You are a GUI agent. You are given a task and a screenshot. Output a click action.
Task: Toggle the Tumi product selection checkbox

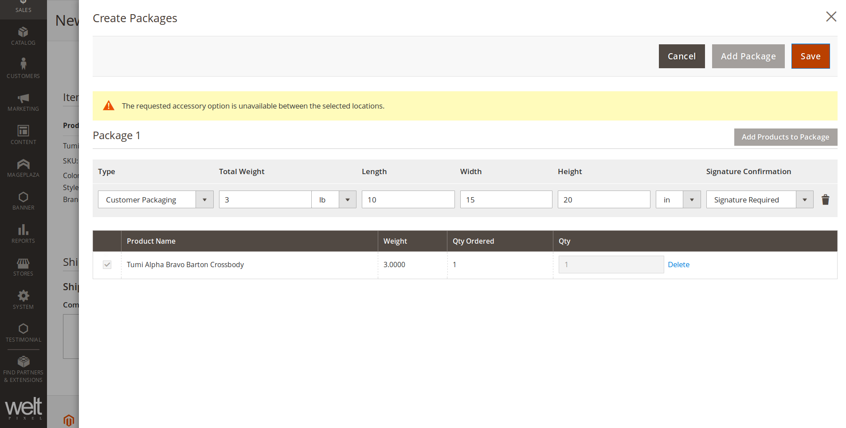click(106, 265)
